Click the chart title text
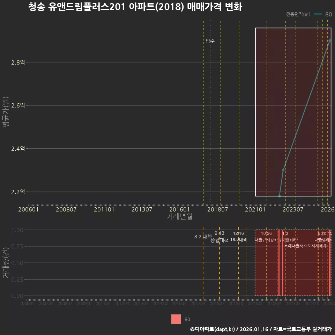335x335 pixels. 135,7
